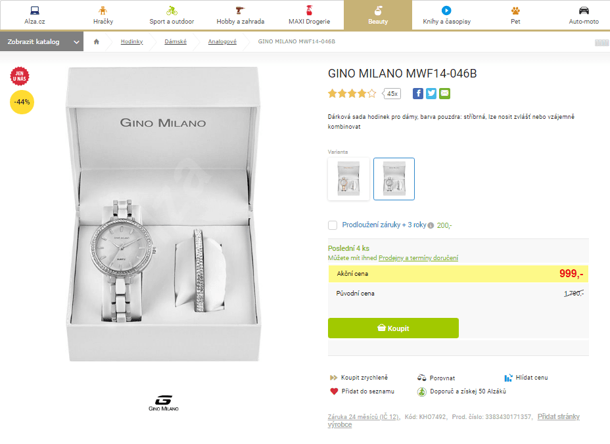Click the Hlídat cenu chart icon
Image resolution: width=610 pixels, height=444 pixels.
tap(508, 378)
